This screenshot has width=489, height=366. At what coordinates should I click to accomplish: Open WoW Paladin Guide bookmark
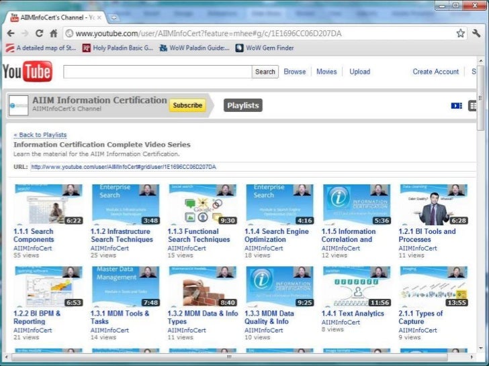pos(194,48)
